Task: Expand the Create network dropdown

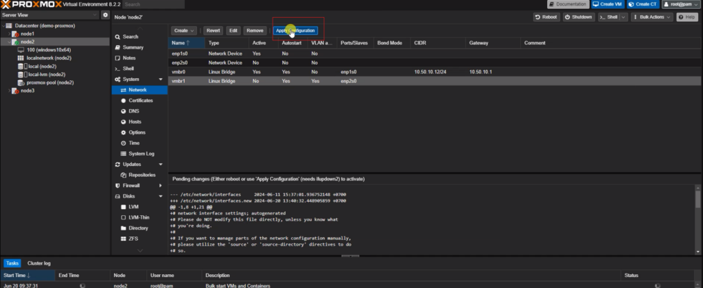Action: click(x=184, y=31)
